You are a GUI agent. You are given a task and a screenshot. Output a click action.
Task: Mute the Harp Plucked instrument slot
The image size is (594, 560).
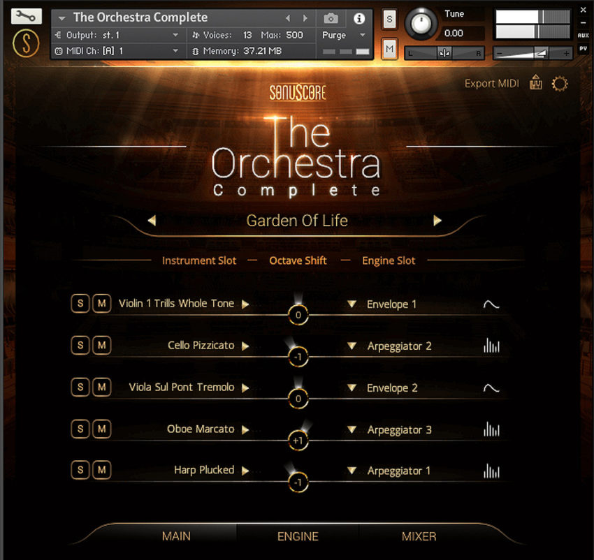point(102,471)
